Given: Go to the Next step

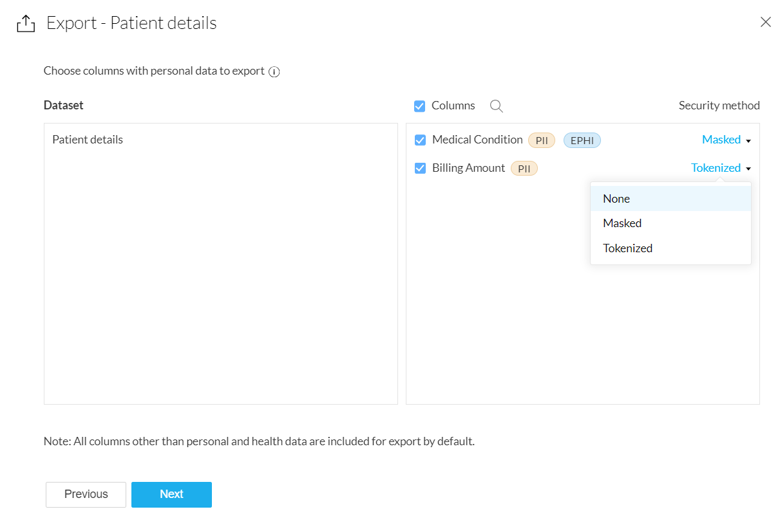Looking at the screenshot, I should click(171, 494).
